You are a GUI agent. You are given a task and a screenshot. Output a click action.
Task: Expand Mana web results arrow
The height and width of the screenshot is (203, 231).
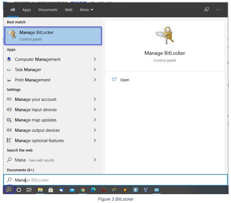point(95,160)
